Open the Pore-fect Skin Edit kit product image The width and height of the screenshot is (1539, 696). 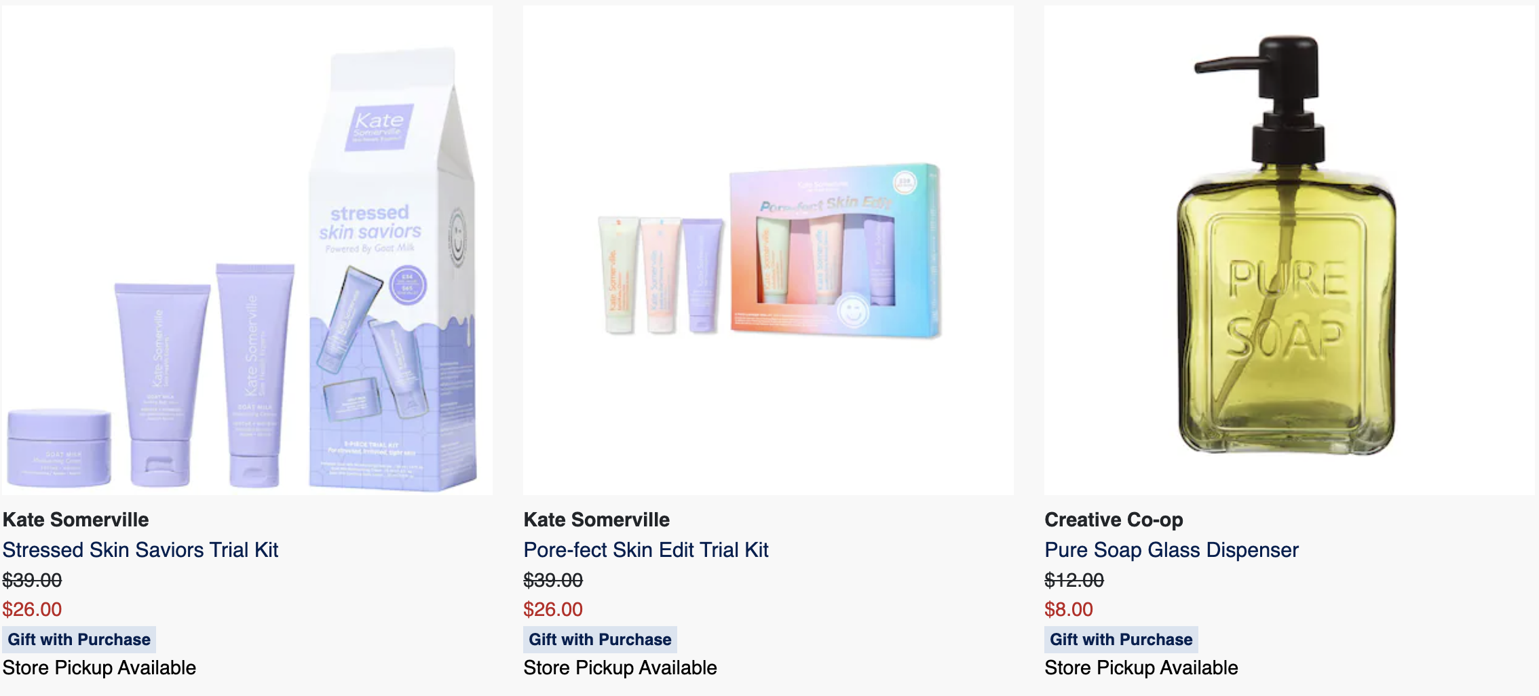point(768,250)
